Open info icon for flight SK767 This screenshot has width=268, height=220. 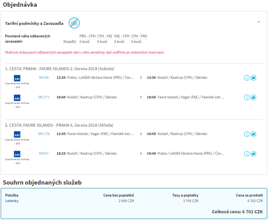tap(247, 154)
